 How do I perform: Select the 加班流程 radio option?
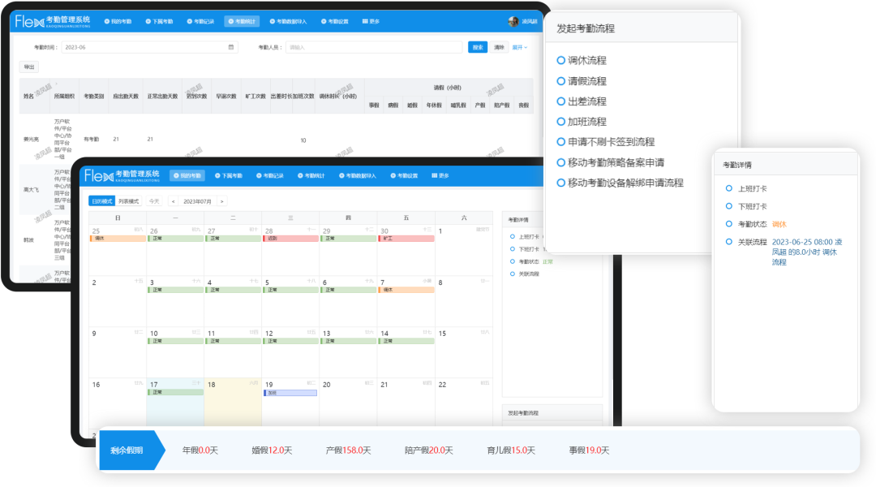pyautogui.click(x=561, y=122)
